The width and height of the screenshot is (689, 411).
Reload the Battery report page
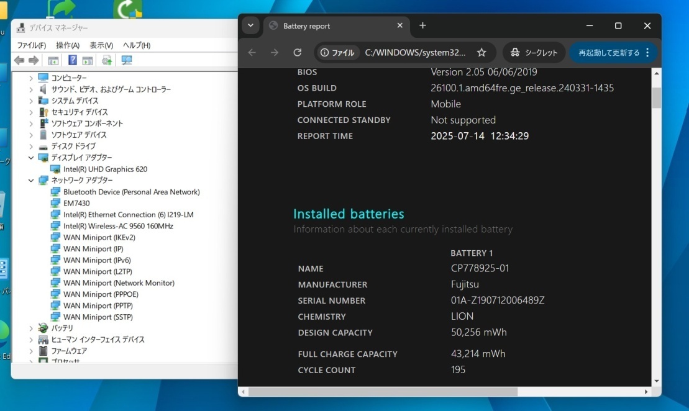pyautogui.click(x=298, y=53)
